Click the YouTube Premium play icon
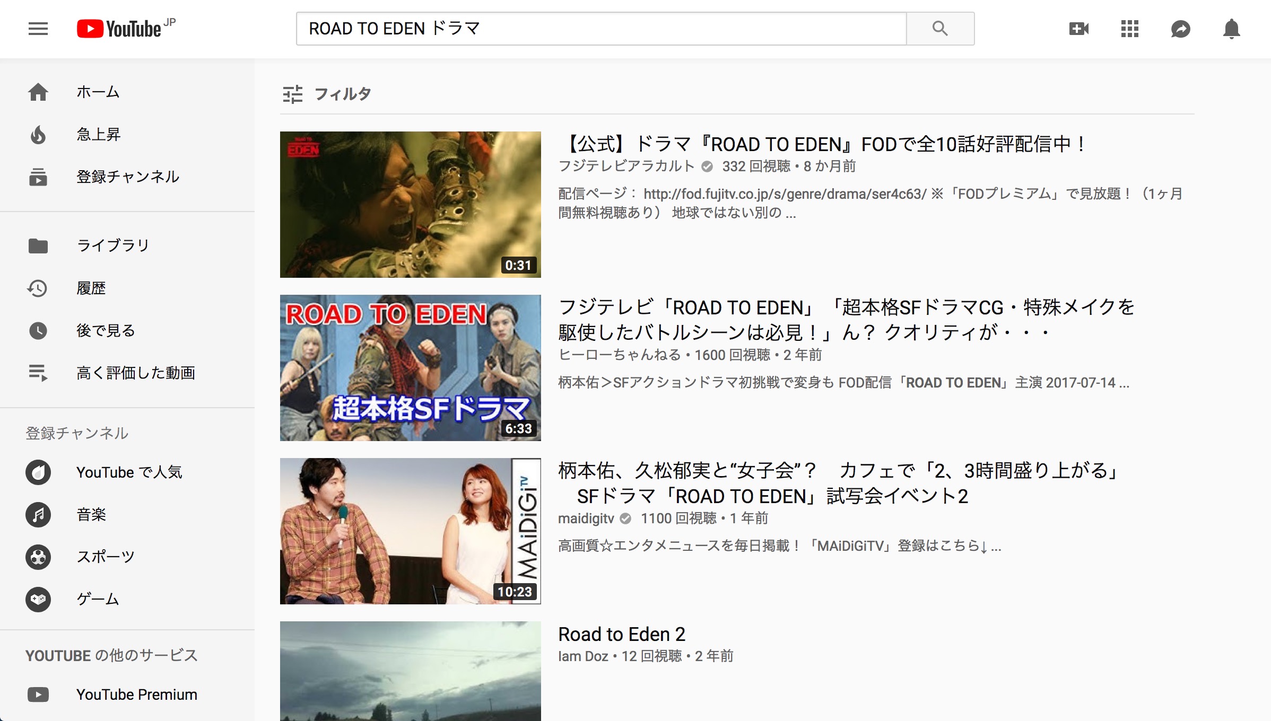The width and height of the screenshot is (1271, 721). coord(38,694)
